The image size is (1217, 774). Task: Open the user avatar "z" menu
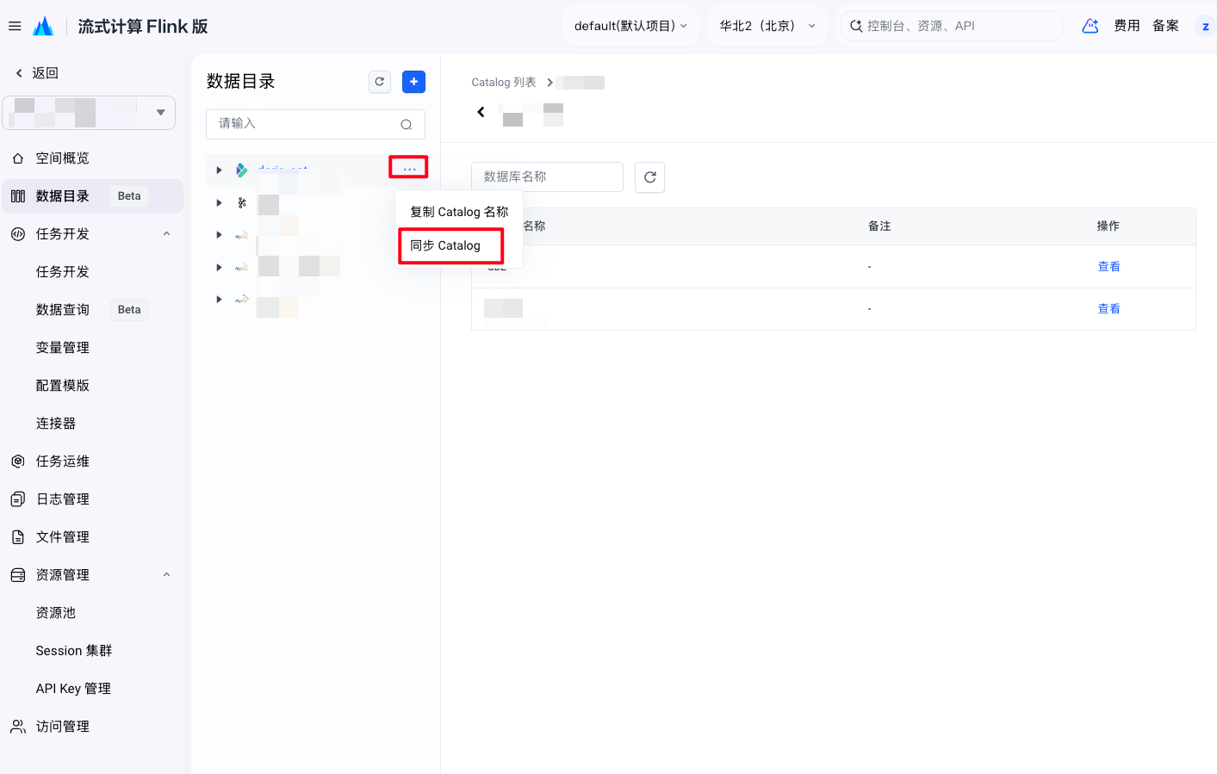[x=1205, y=27]
